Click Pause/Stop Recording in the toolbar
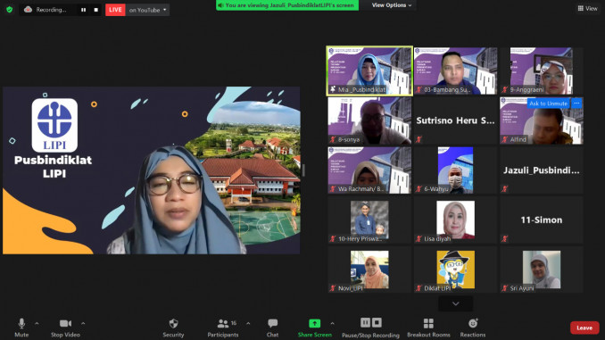The width and height of the screenshot is (605, 340). click(370, 328)
